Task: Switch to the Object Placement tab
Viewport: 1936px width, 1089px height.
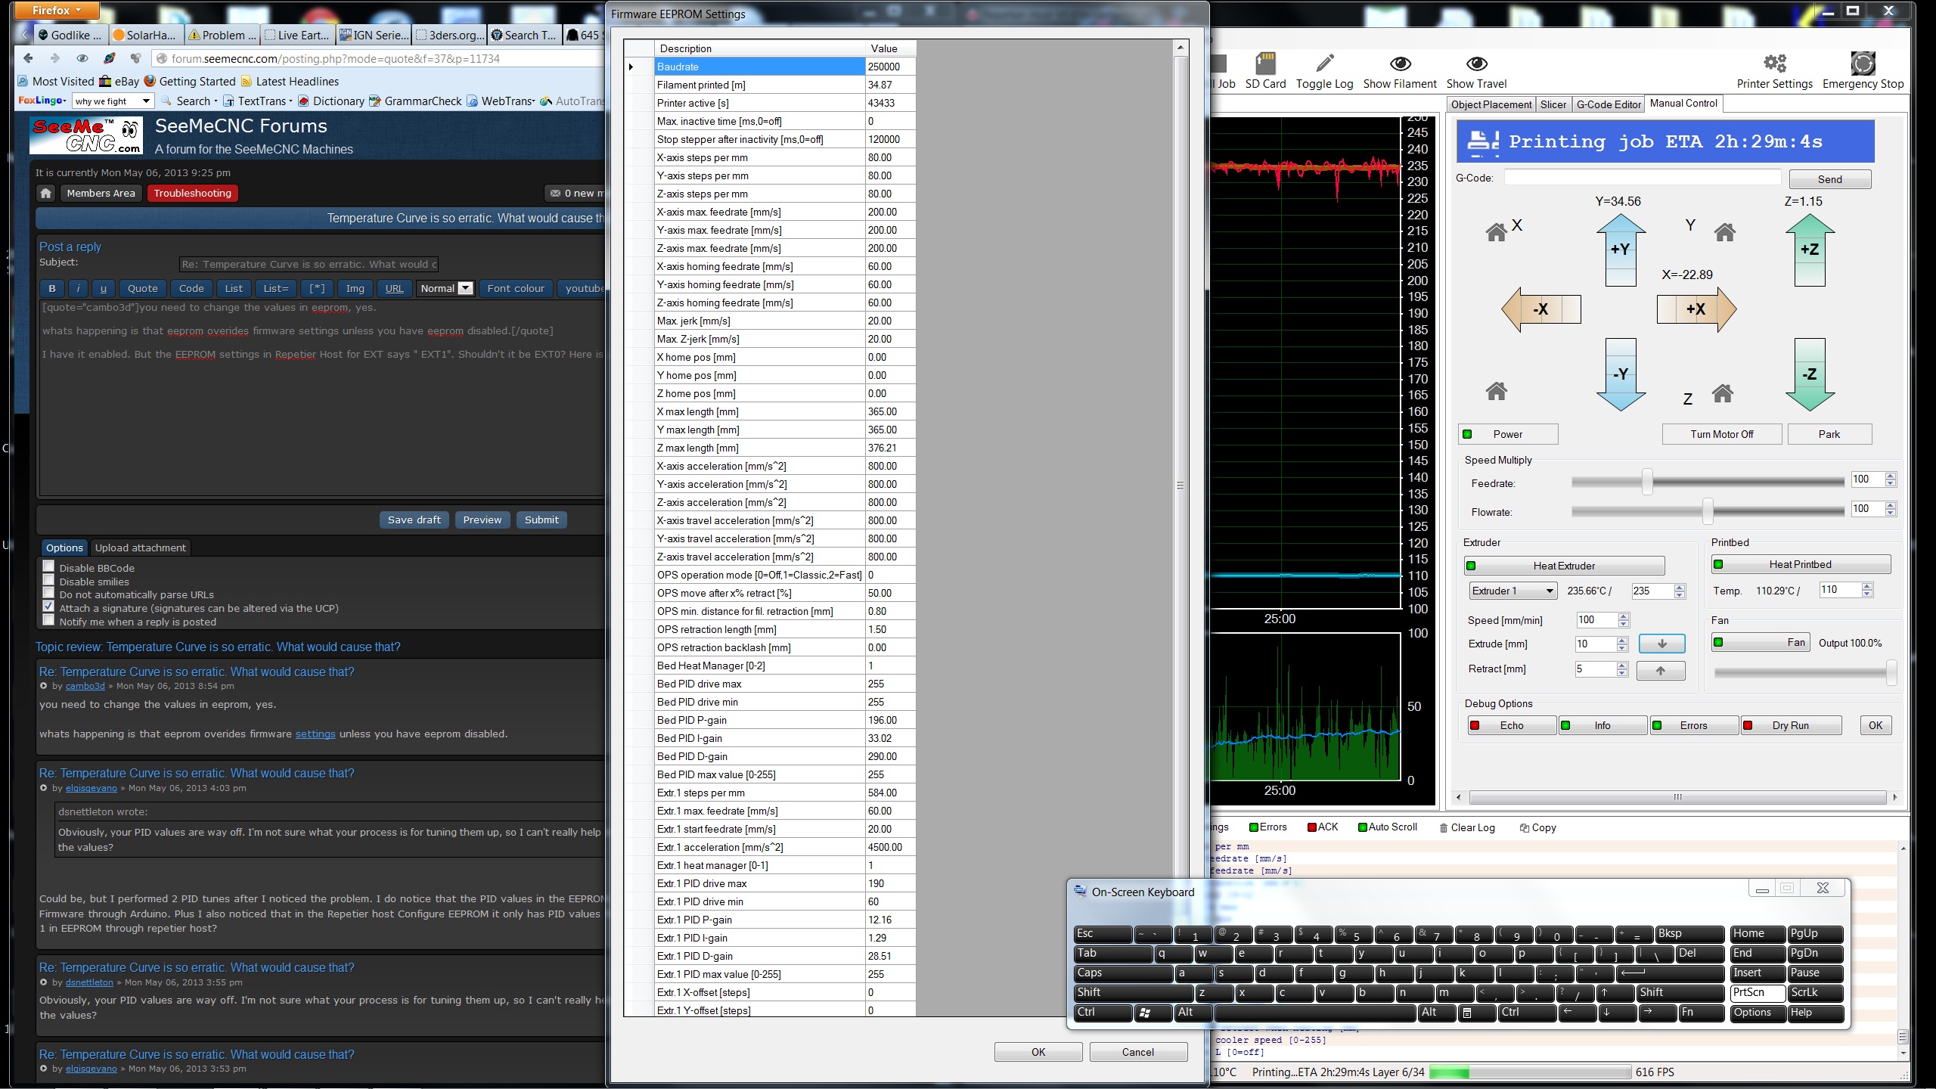Action: click(x=1491, y=104)
